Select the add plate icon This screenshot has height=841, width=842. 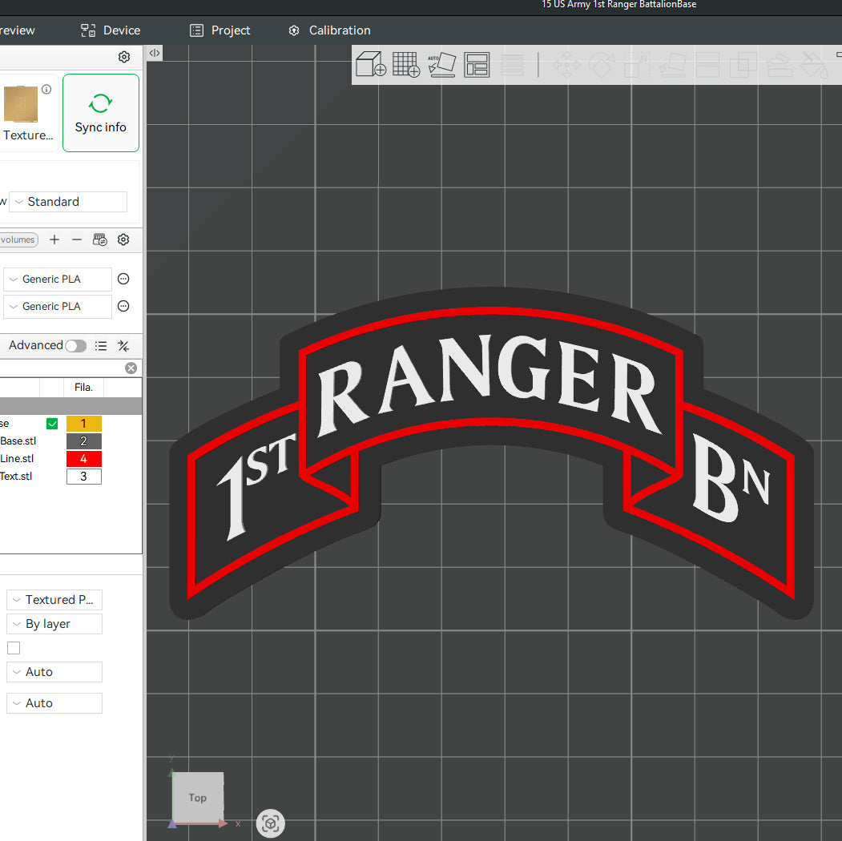tap(405, 65)
